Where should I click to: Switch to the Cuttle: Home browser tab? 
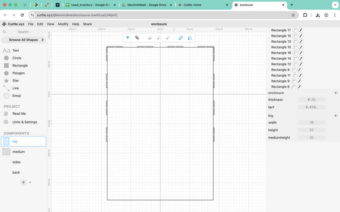203,5
